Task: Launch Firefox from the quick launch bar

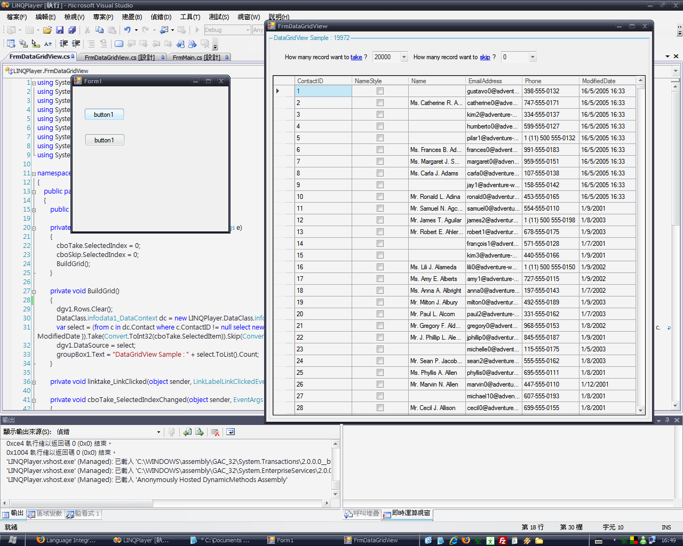Action: coord(466,540)
